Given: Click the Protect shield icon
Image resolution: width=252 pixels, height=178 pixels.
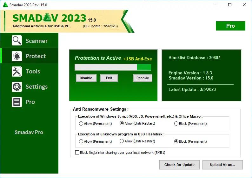Looking at the screenshot, I should 17,56.
